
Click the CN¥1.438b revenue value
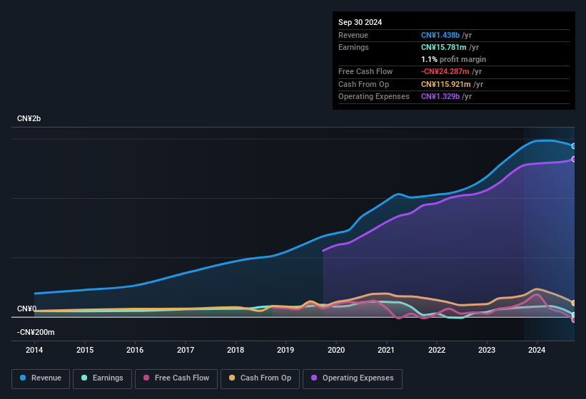click(x=440, y=35)
